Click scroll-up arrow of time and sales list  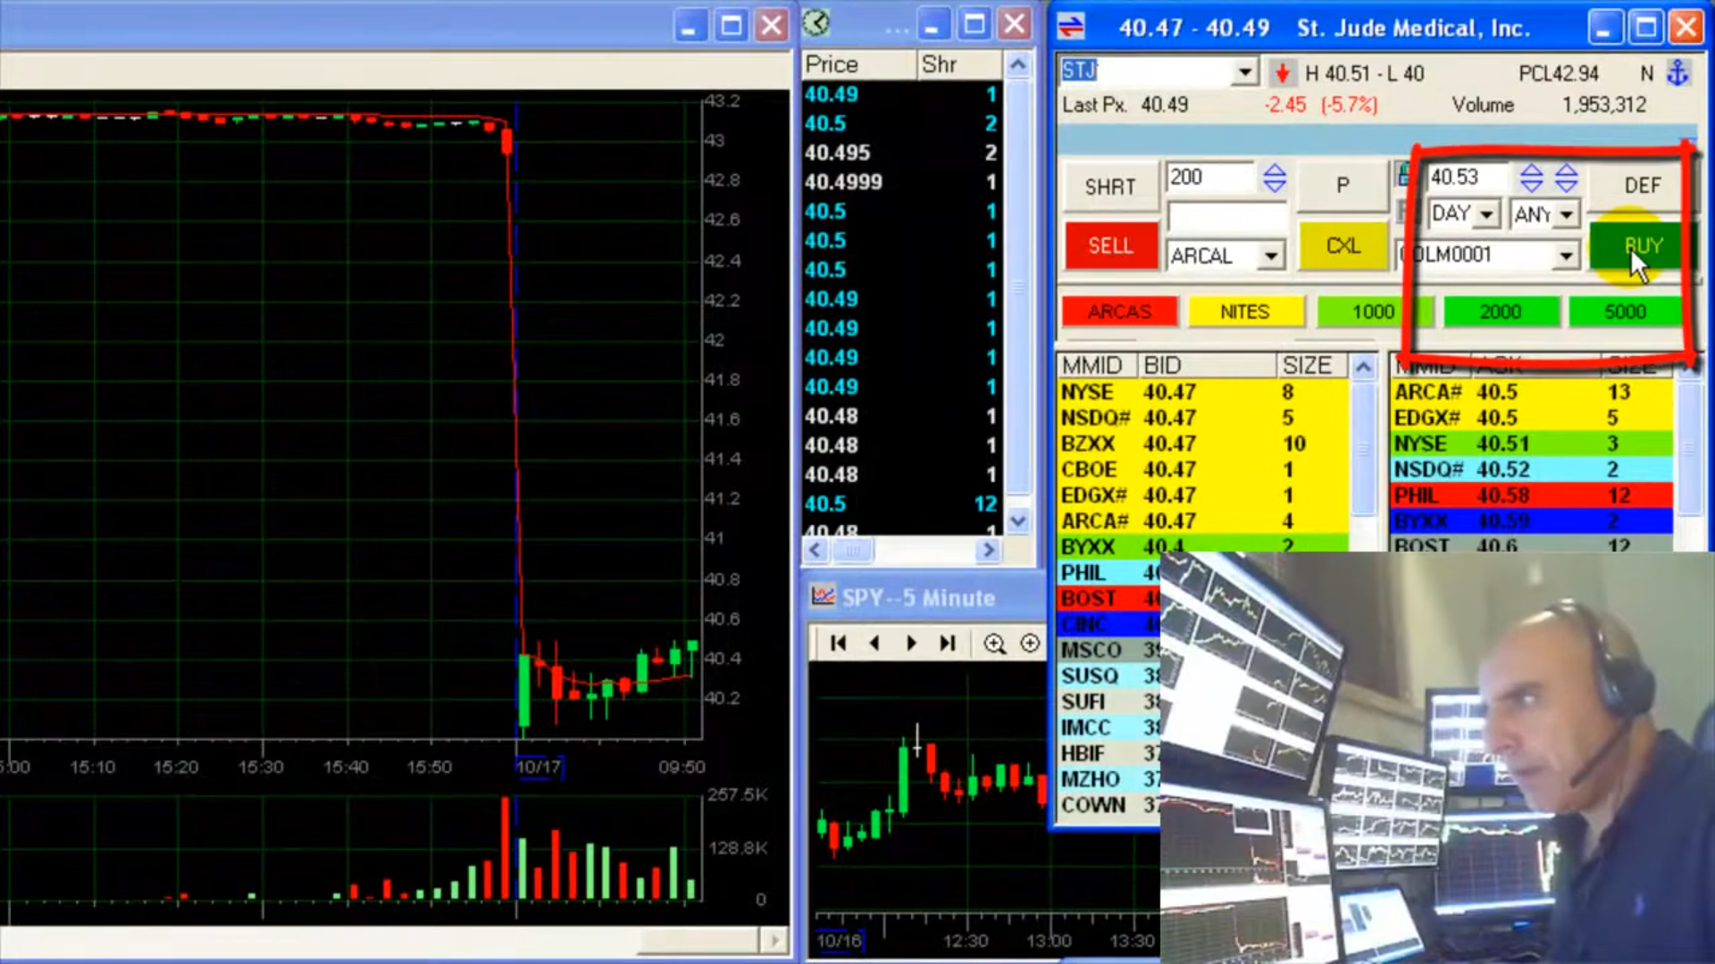tap(1017, 64)
